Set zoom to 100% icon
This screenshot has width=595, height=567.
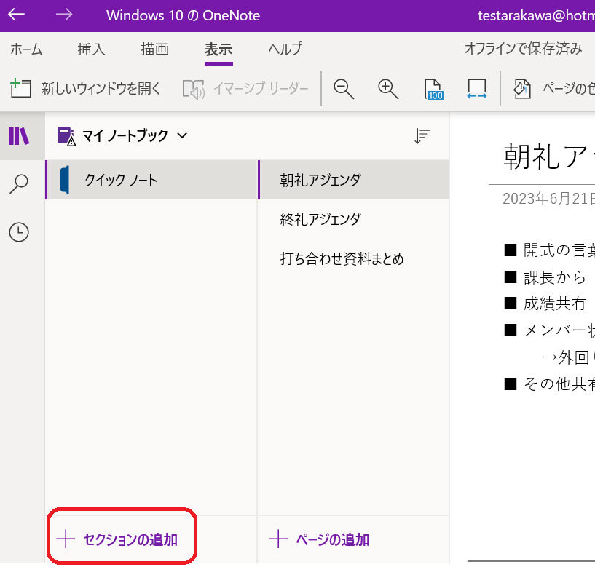[x=434, y=89]
